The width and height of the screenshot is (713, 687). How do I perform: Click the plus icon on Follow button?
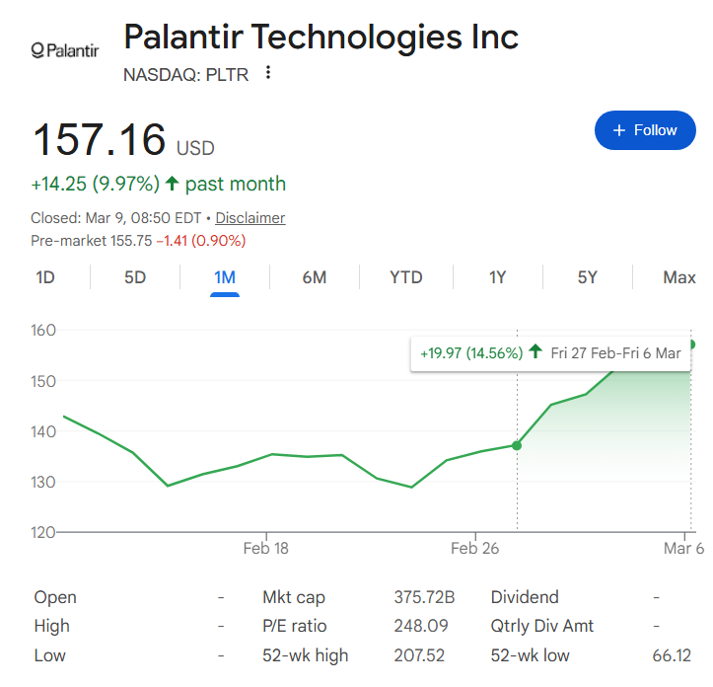point(619,130)
